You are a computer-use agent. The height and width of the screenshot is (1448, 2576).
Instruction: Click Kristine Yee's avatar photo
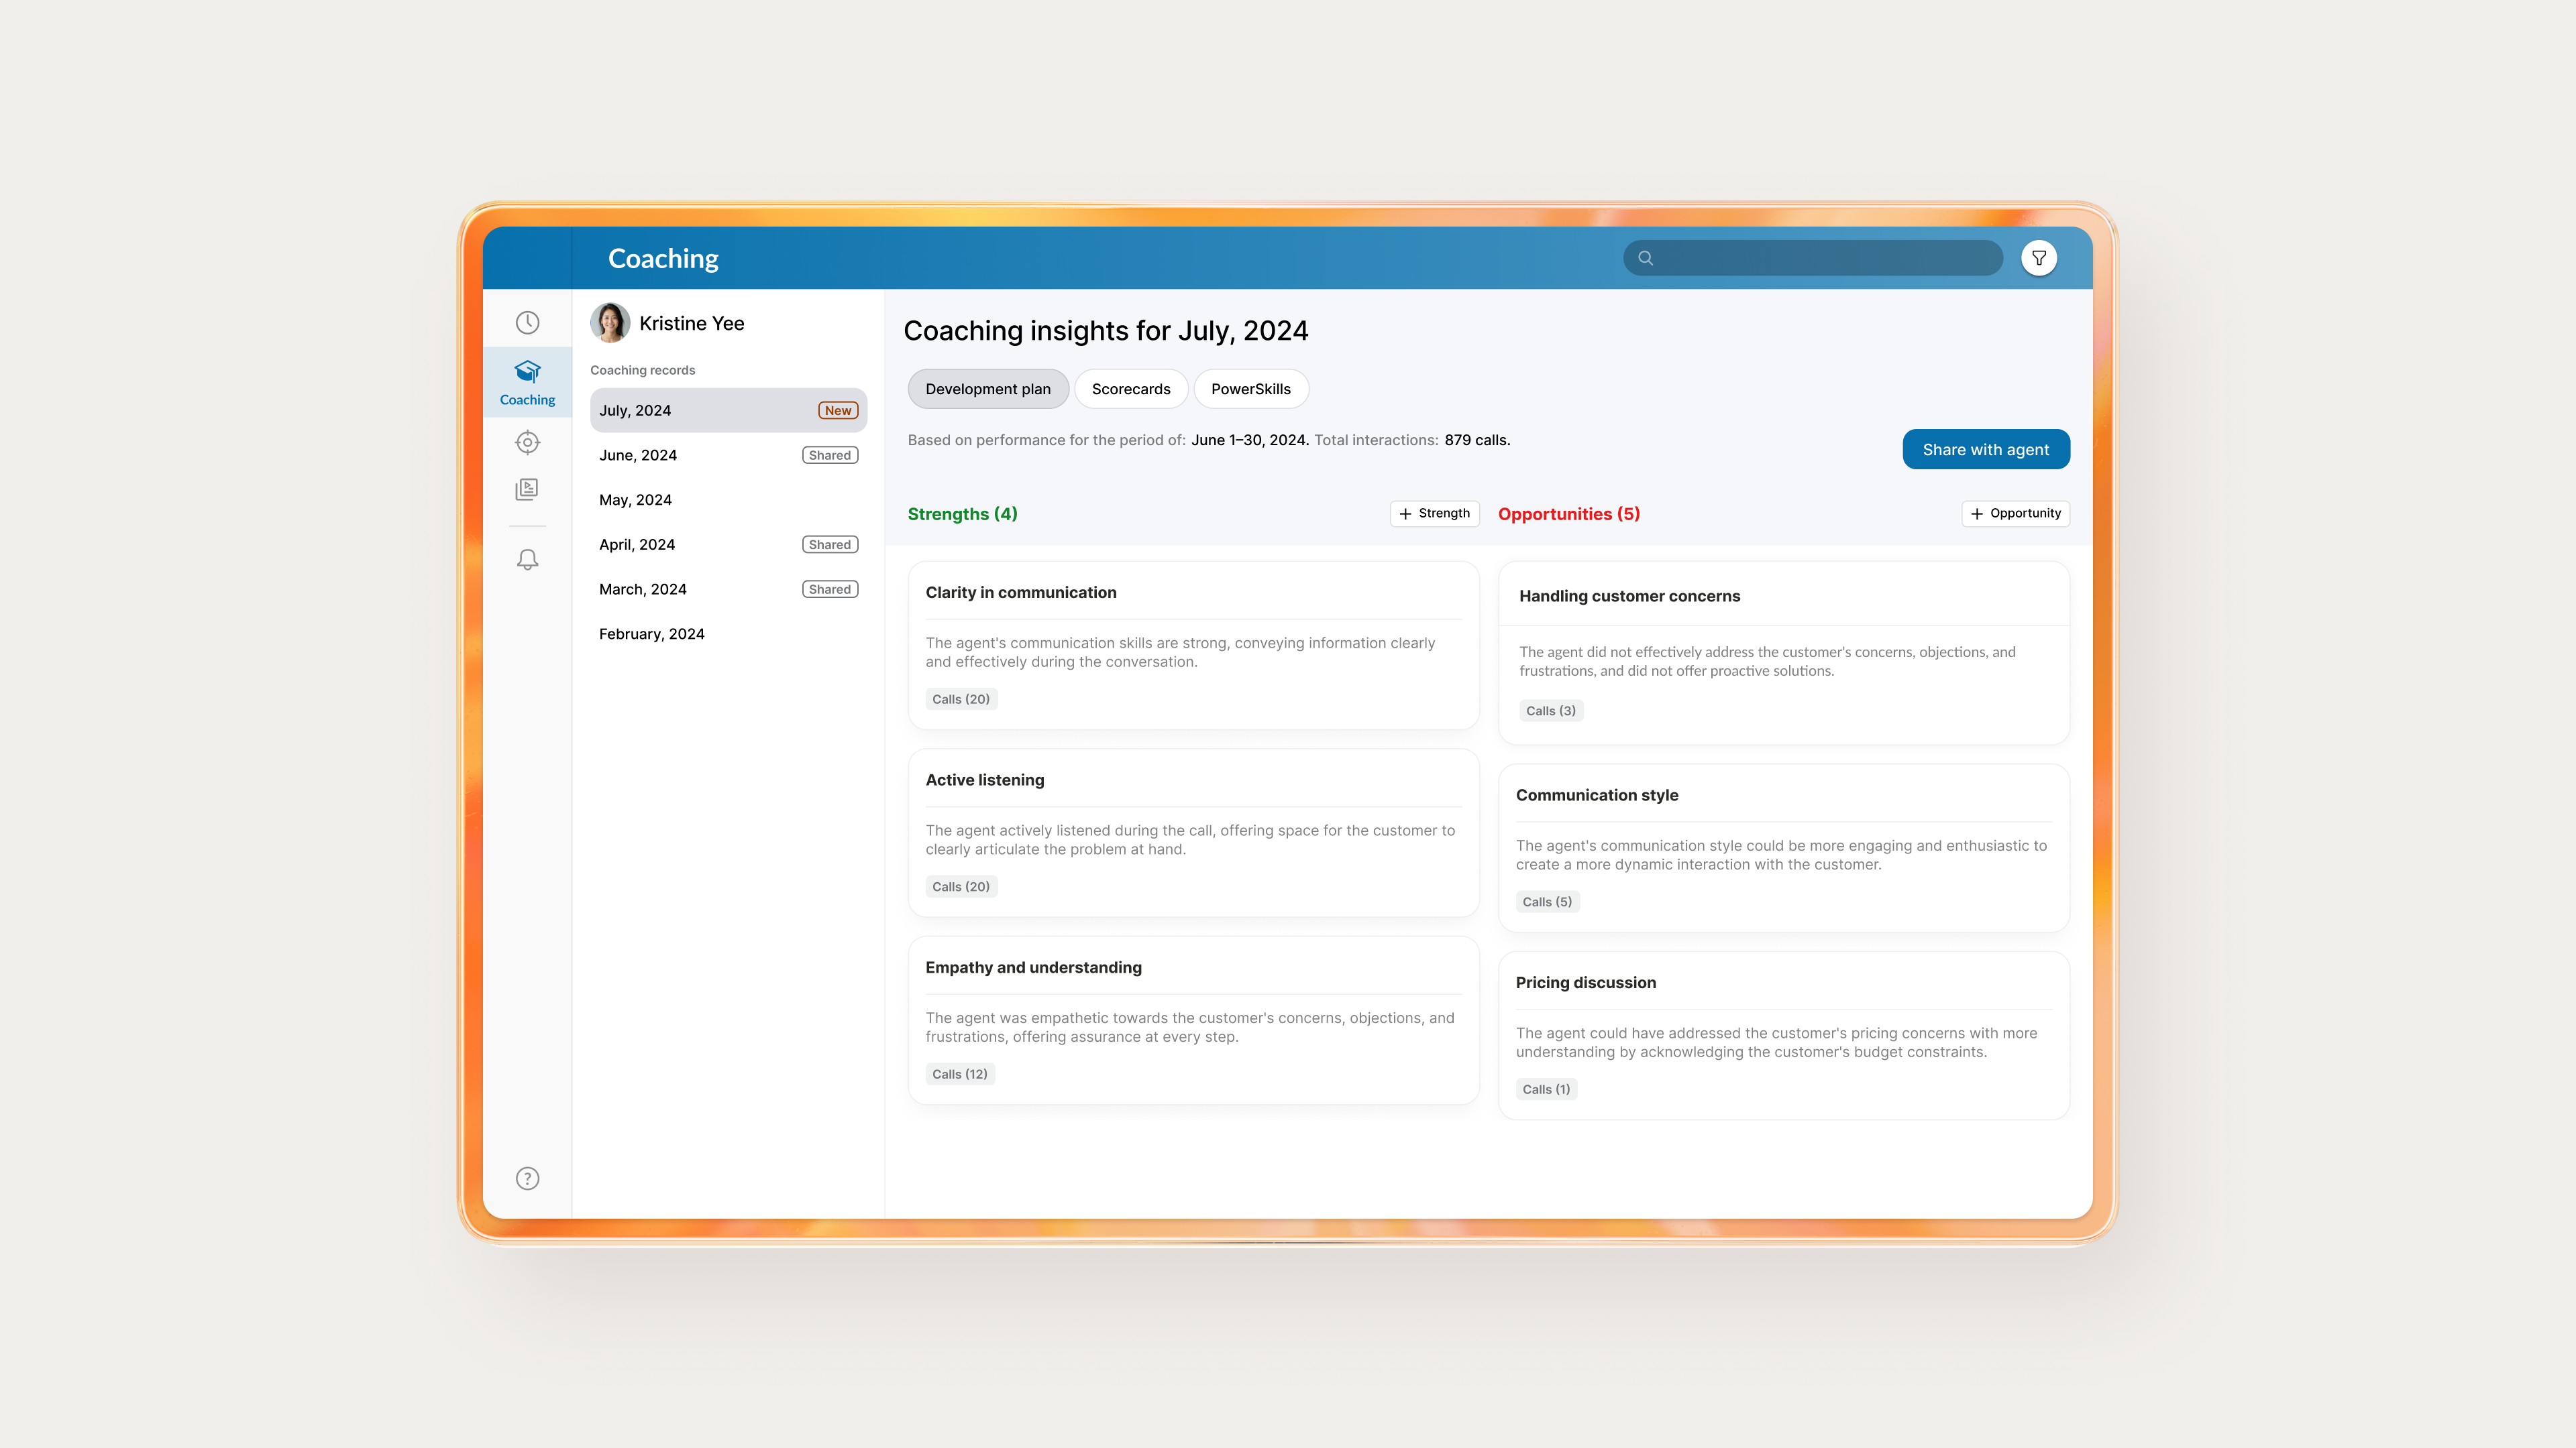[x=610, y=322]
